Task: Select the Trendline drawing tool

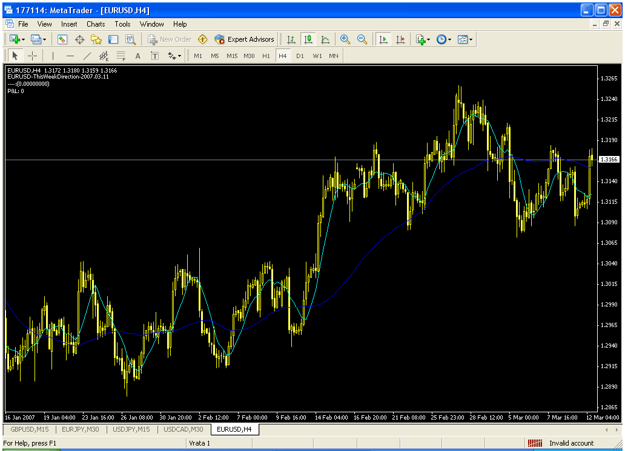Action: pos(87,56)
